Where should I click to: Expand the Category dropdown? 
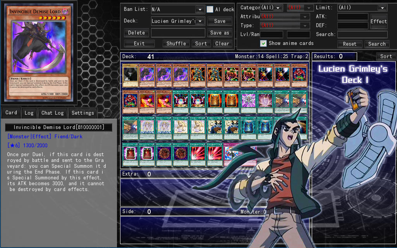click(x=272, y=8)
